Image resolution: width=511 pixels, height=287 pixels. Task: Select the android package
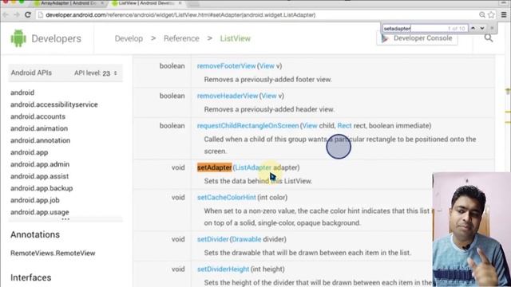pyautogui.click(x=22, y=92)
